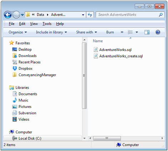
Task: Click the search magnifier icon
Action: click(161, 15)
